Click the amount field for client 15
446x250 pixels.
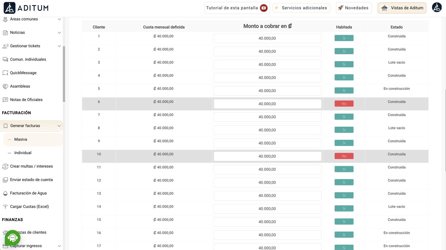click(x=267, y=222)
